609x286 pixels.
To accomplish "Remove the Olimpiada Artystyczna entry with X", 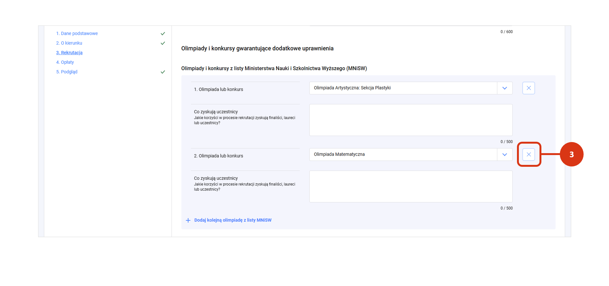I will click(x=528, y=88).
